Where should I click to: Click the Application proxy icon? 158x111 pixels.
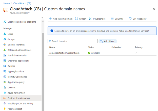(5, 82)
